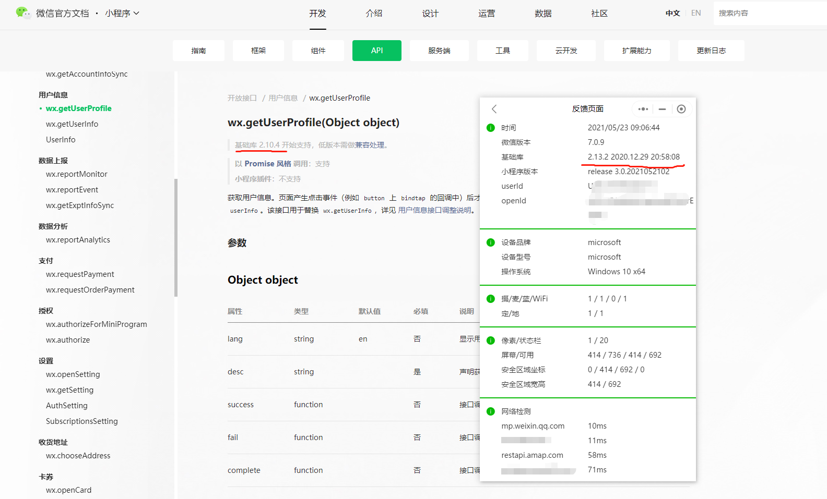Click green info icon beside 摄/麦/蓝/WiFi
This screenshot has width=827, height=499.
[x=491, y=299]
